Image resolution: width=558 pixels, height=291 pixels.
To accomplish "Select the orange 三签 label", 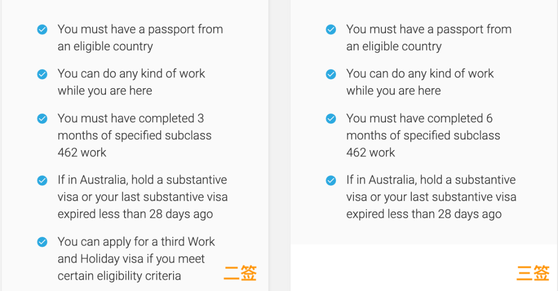I will pyautogui.click(x=533, y=273).
